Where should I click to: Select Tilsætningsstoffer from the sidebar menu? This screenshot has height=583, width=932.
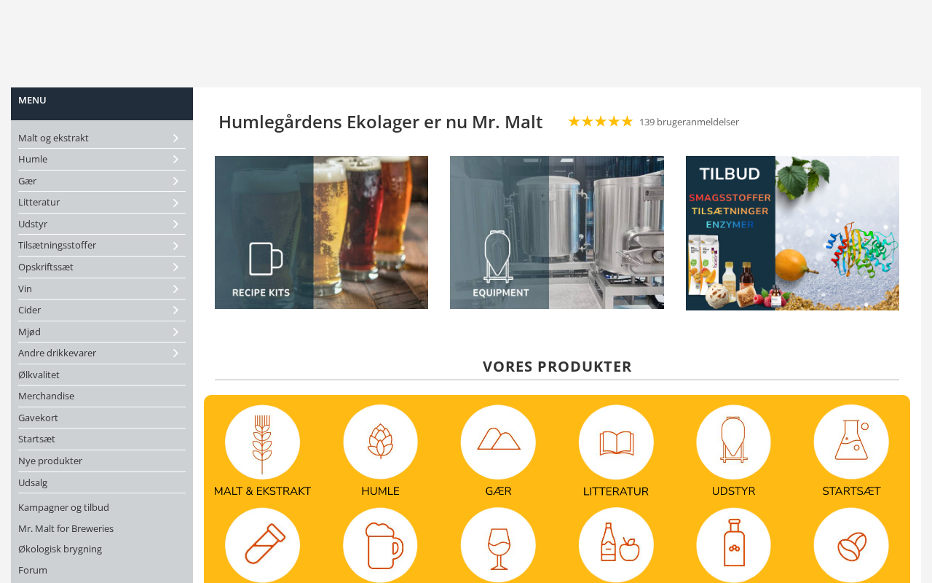(57, 245)
